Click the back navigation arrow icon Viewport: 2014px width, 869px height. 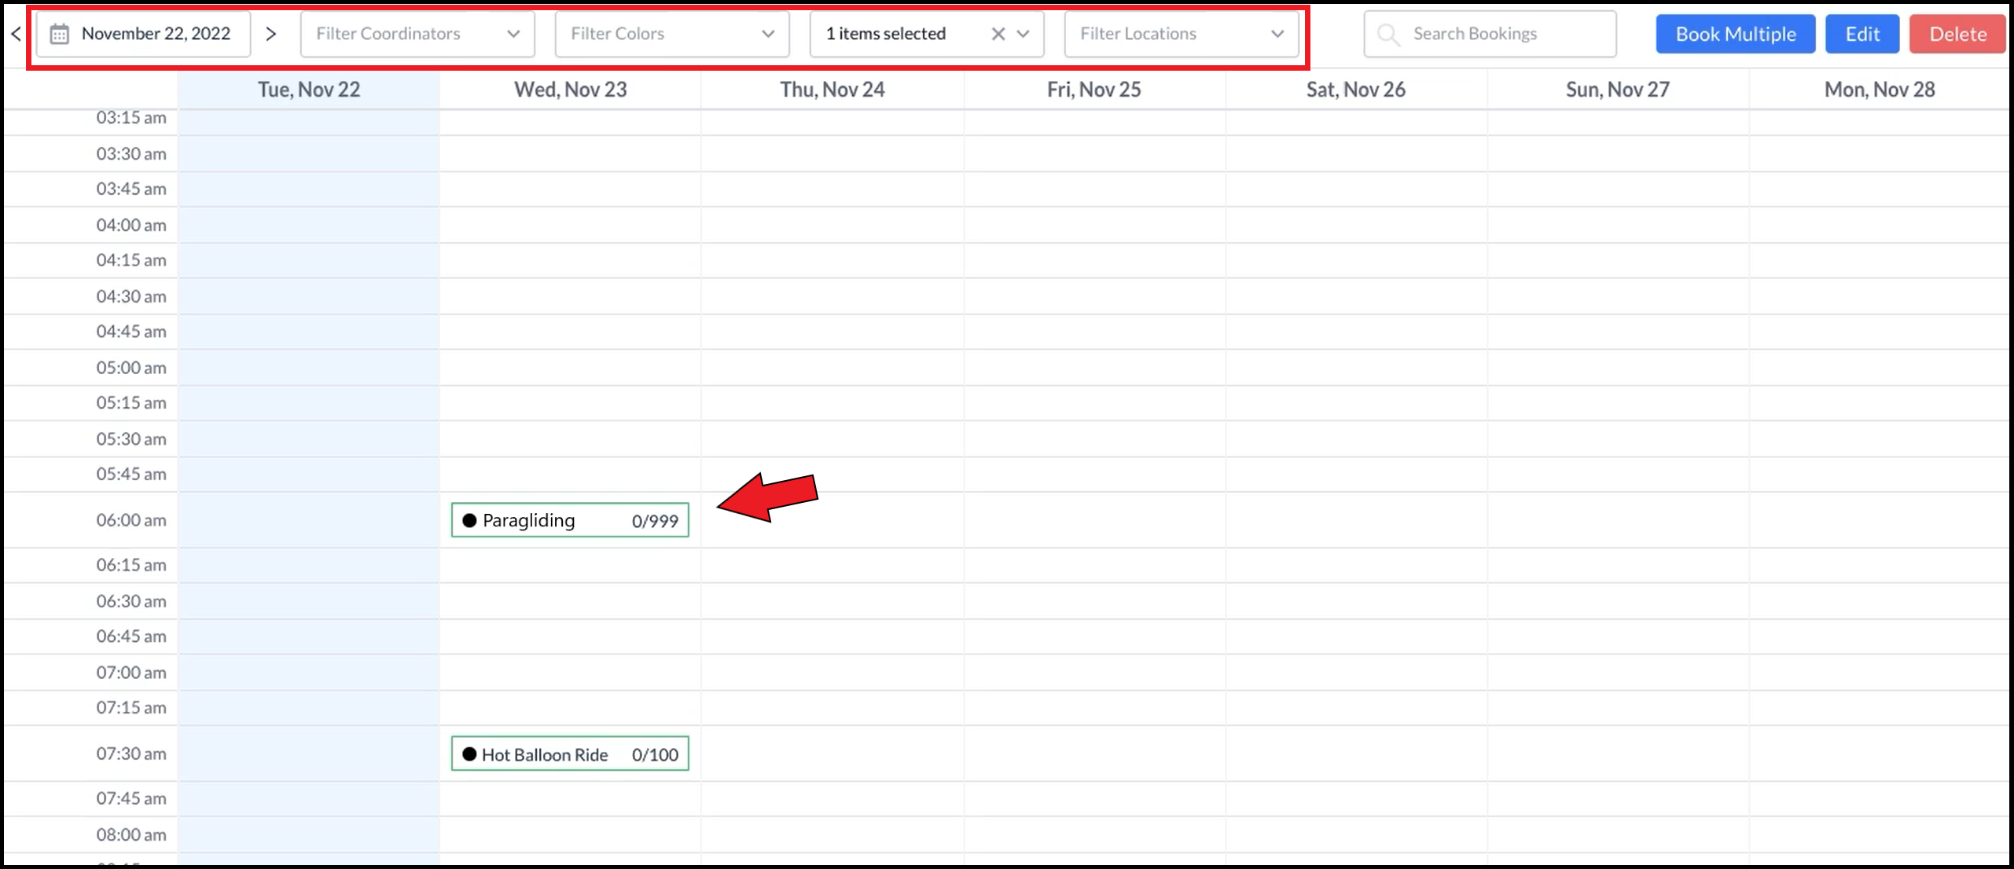pos(14,33)
